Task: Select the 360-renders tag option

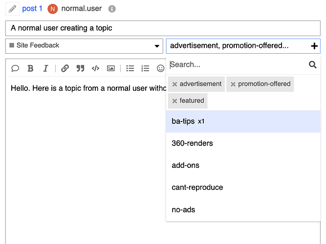Action: pyautogui.click(x=243, y=143)
